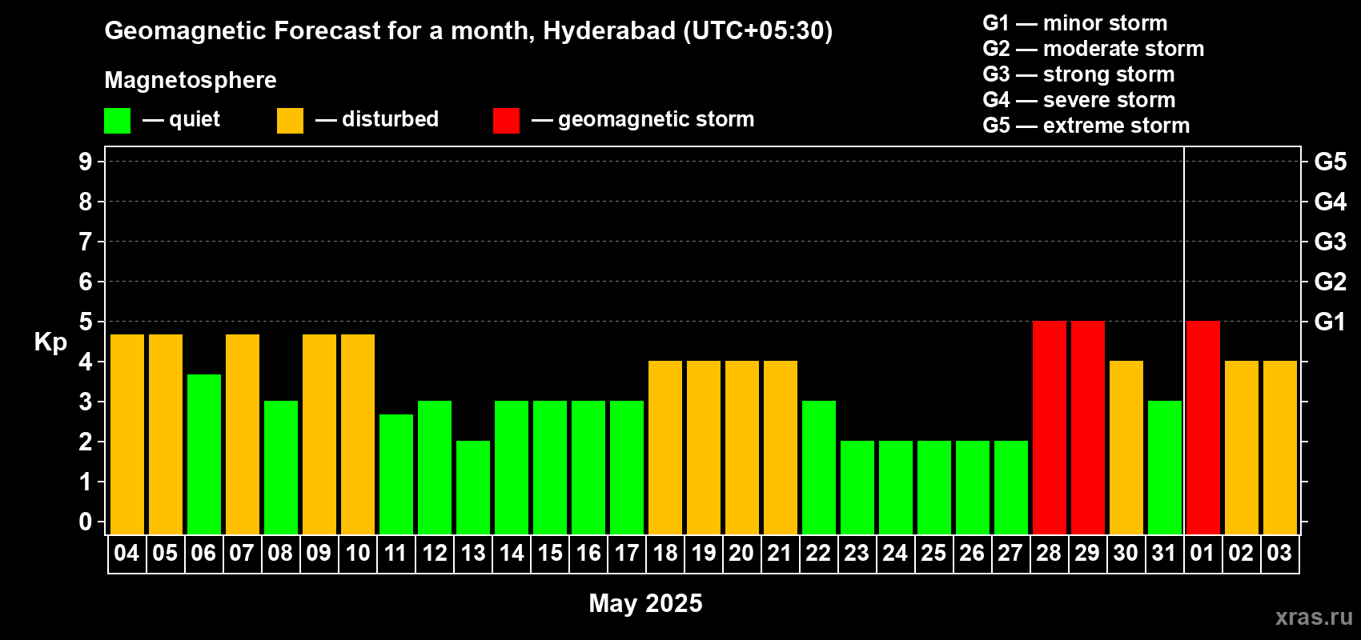Image resolution: width=1361 pixels, height=640 pixels.
Task: Select the date label 10
Action: point(357,553)
